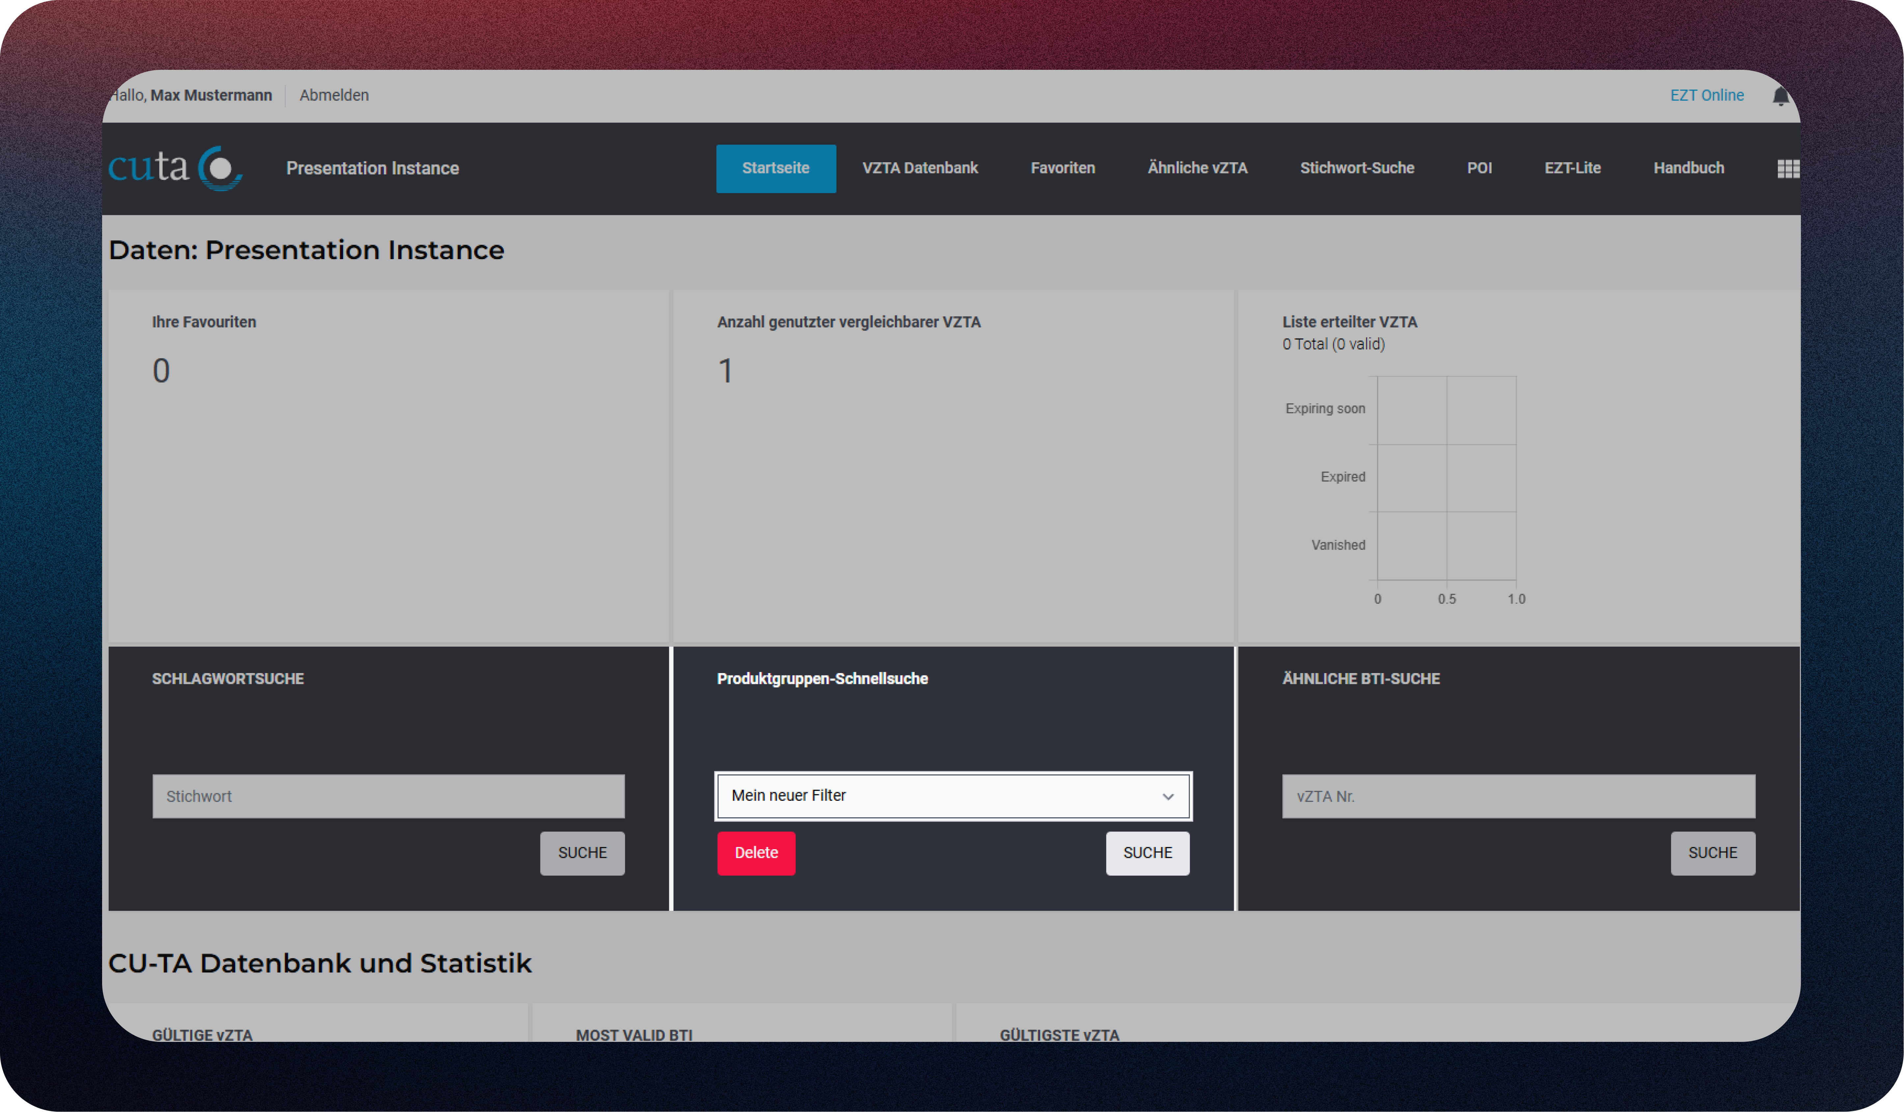The width and height of the screenshot is (1904, 1112).
Task: Click SUCHE under Schlagwortsuche
Action: tap(582, 853)
